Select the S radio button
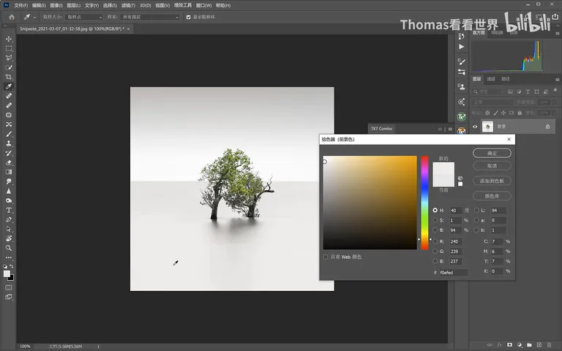This screenshot has height=351, width=562. point(435,220)
